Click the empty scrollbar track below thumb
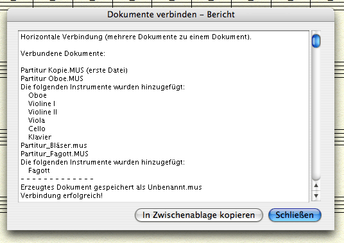Viewport: 344px width, 243px height. pyautogui.click(x=316, y=113)
